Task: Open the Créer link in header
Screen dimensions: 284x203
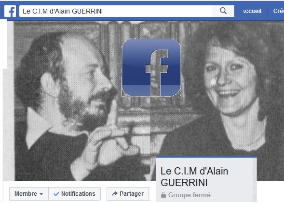Action: click(x=279, y=11)
